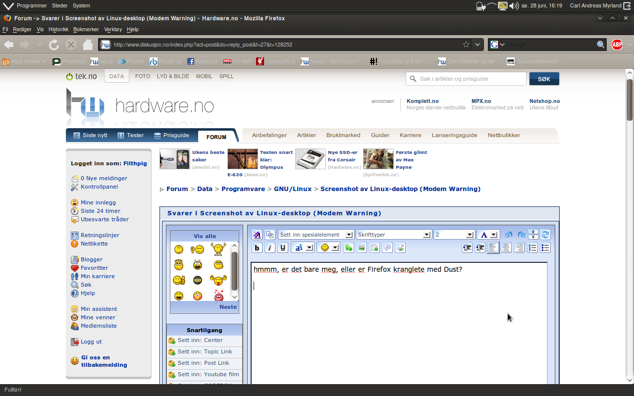Insert a bulleted list
634x396 pixels.
click(x=545, y=248)
